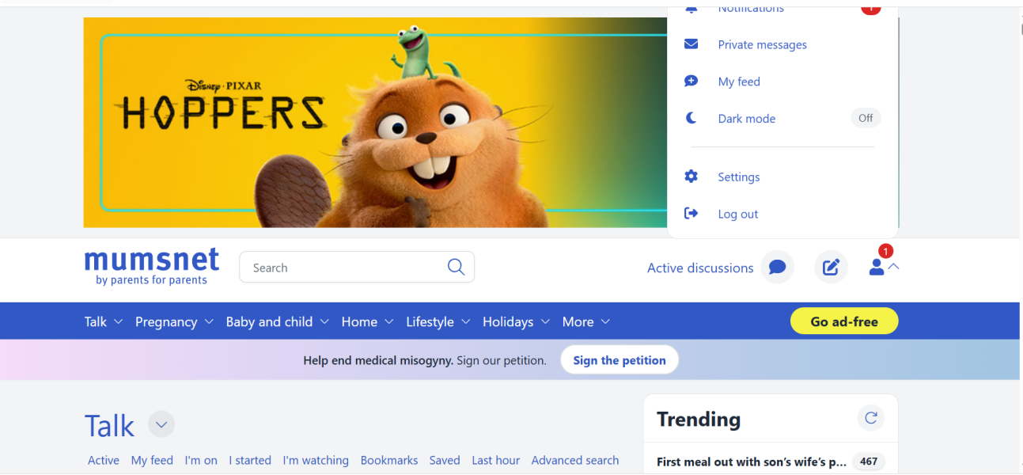Open Active discussions speech bubble icon
This screenshot has height=475, width=1023.
(x=777, y=268)
